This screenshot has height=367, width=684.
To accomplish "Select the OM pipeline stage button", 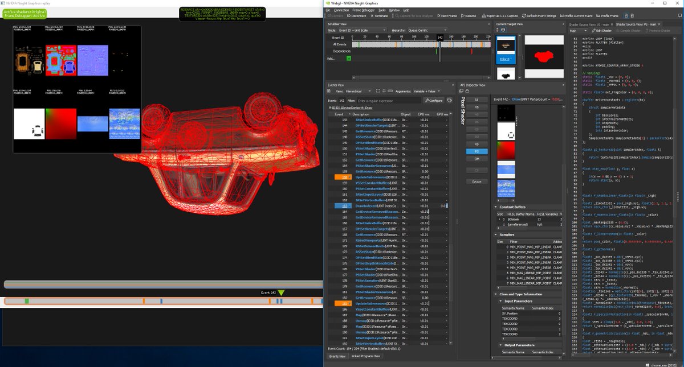I will click(x=477, y=159).
